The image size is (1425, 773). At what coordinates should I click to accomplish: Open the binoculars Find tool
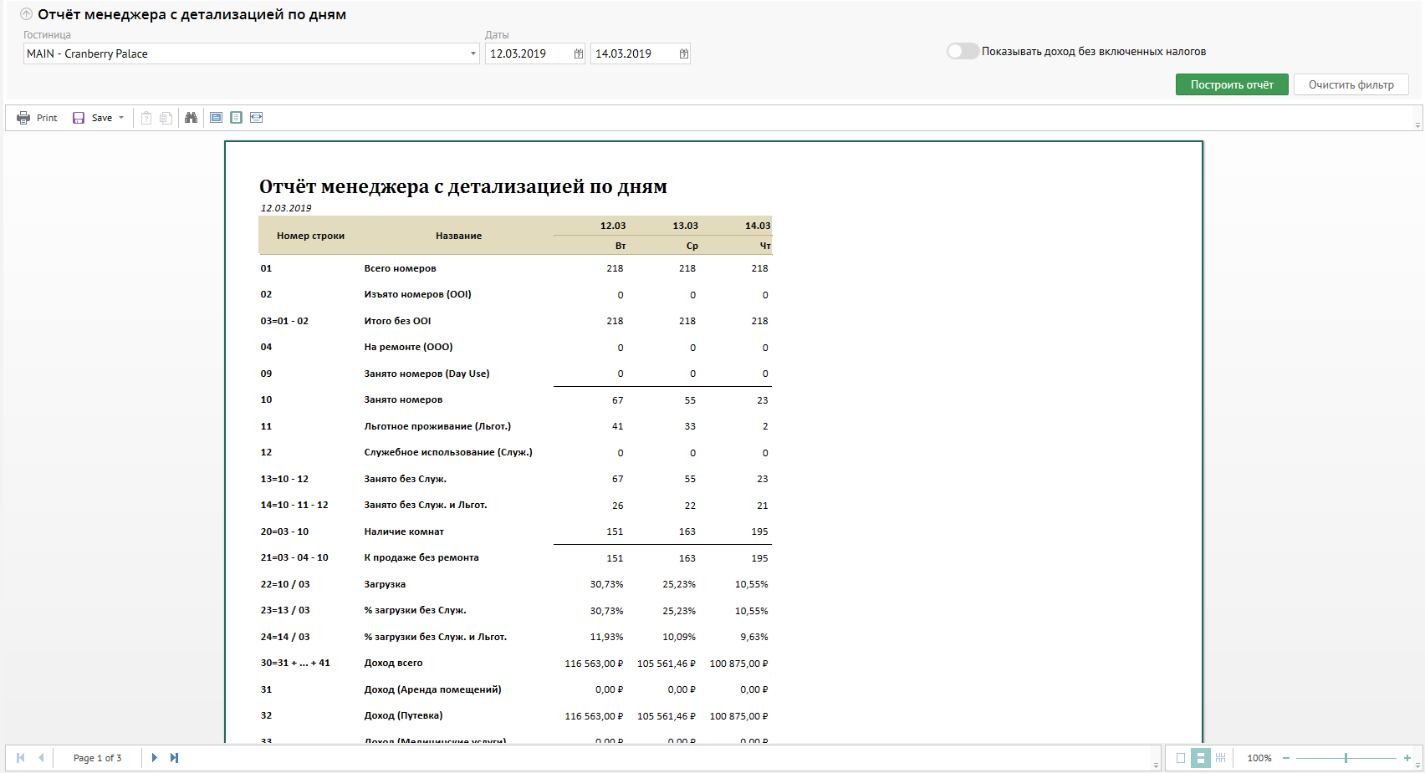(x=192, y=118)
